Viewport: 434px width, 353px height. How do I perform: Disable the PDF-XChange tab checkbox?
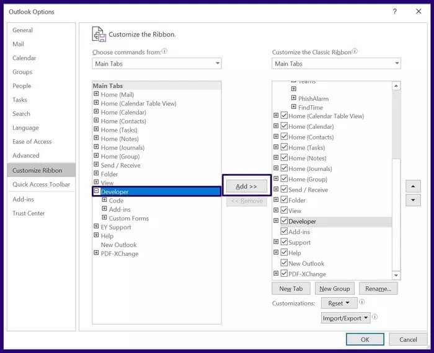284,274
